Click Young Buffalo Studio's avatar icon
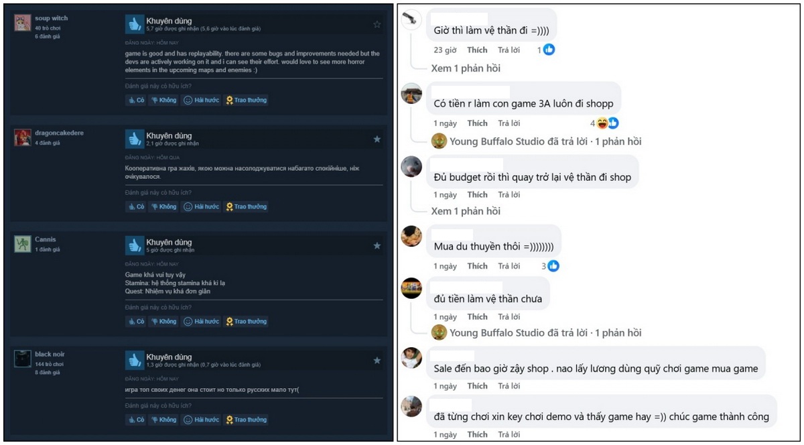 click(439, 141)
